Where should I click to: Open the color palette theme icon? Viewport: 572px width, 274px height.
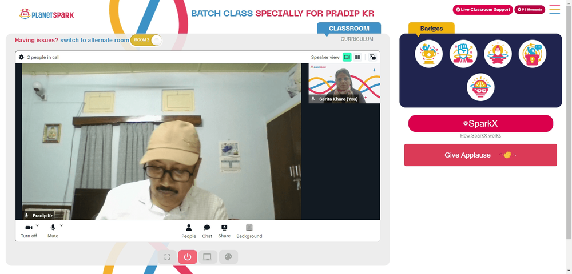coord(228,257)
